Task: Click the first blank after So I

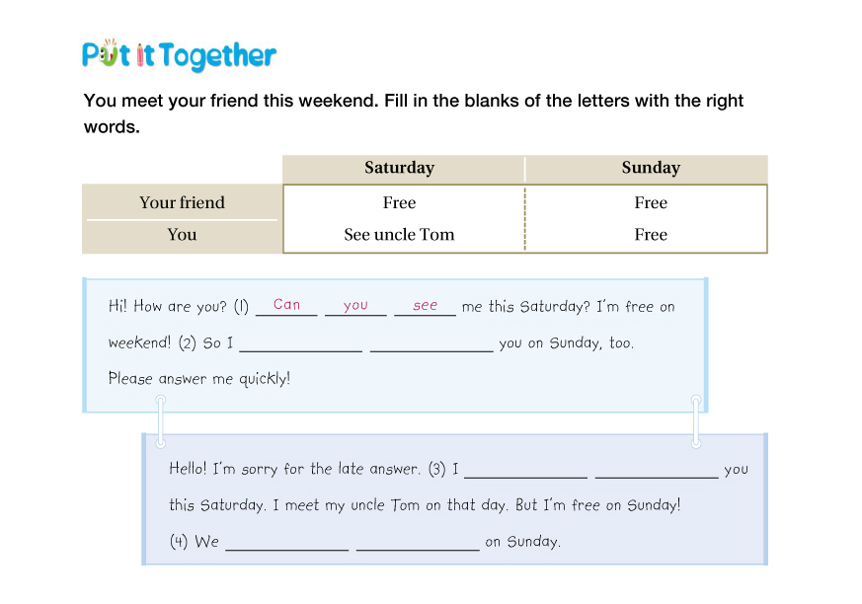Action: (x=300, y=343)
